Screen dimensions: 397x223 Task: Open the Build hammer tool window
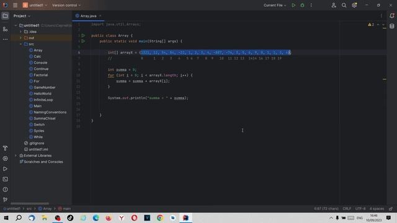point(5,148)
